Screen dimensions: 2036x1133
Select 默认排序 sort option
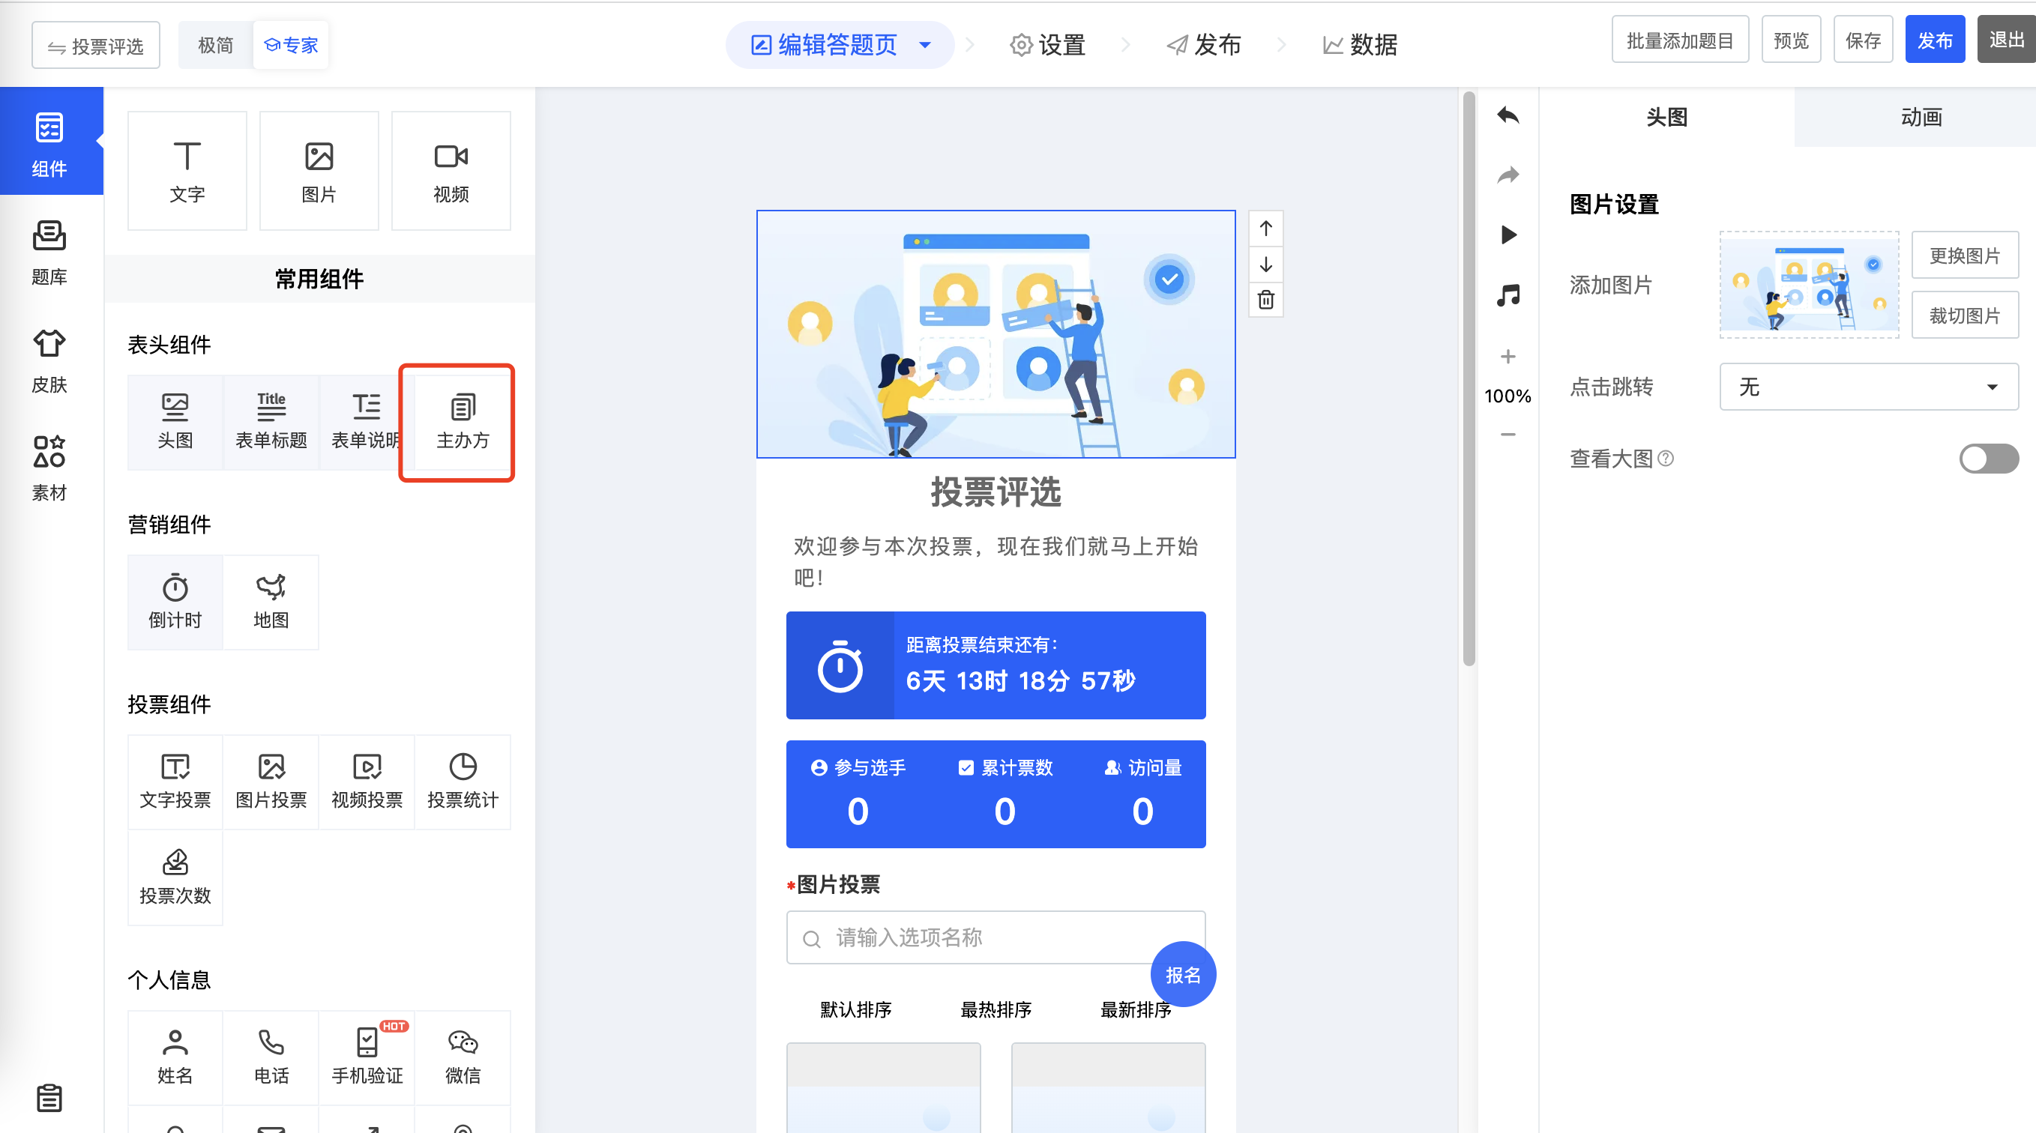pos(855,1009)
